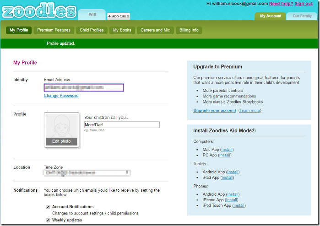Image resolution: width=320 pixels, height=226 pixels.
Task: Switch to the My Account tab
Action: tap(271, 16)
